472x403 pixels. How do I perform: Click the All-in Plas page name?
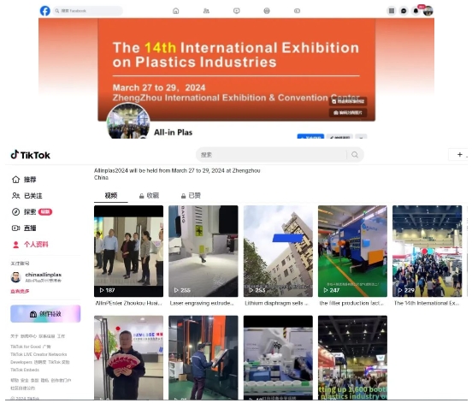(173, 133)
